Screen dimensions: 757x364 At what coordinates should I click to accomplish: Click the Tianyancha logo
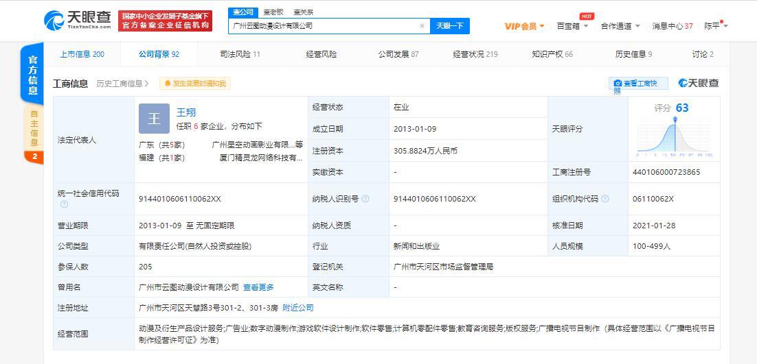(78, 21)
